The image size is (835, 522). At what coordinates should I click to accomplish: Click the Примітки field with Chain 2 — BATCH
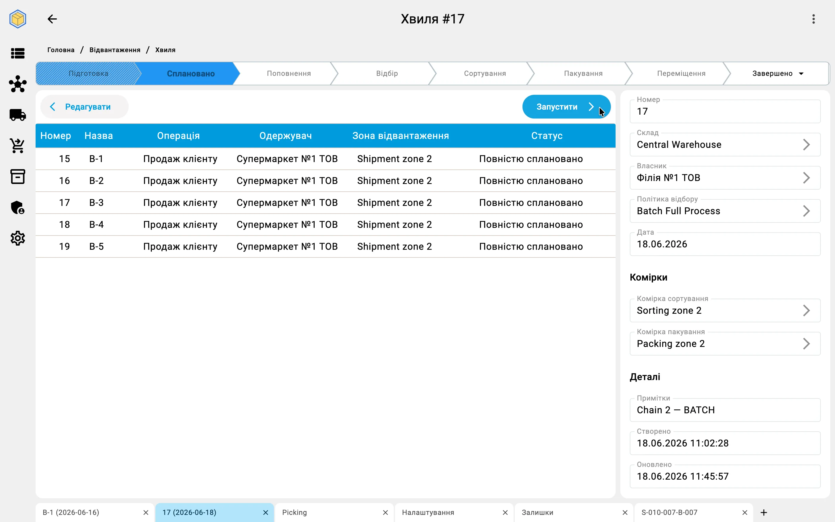pyautogui.click(x=725, y=410)
